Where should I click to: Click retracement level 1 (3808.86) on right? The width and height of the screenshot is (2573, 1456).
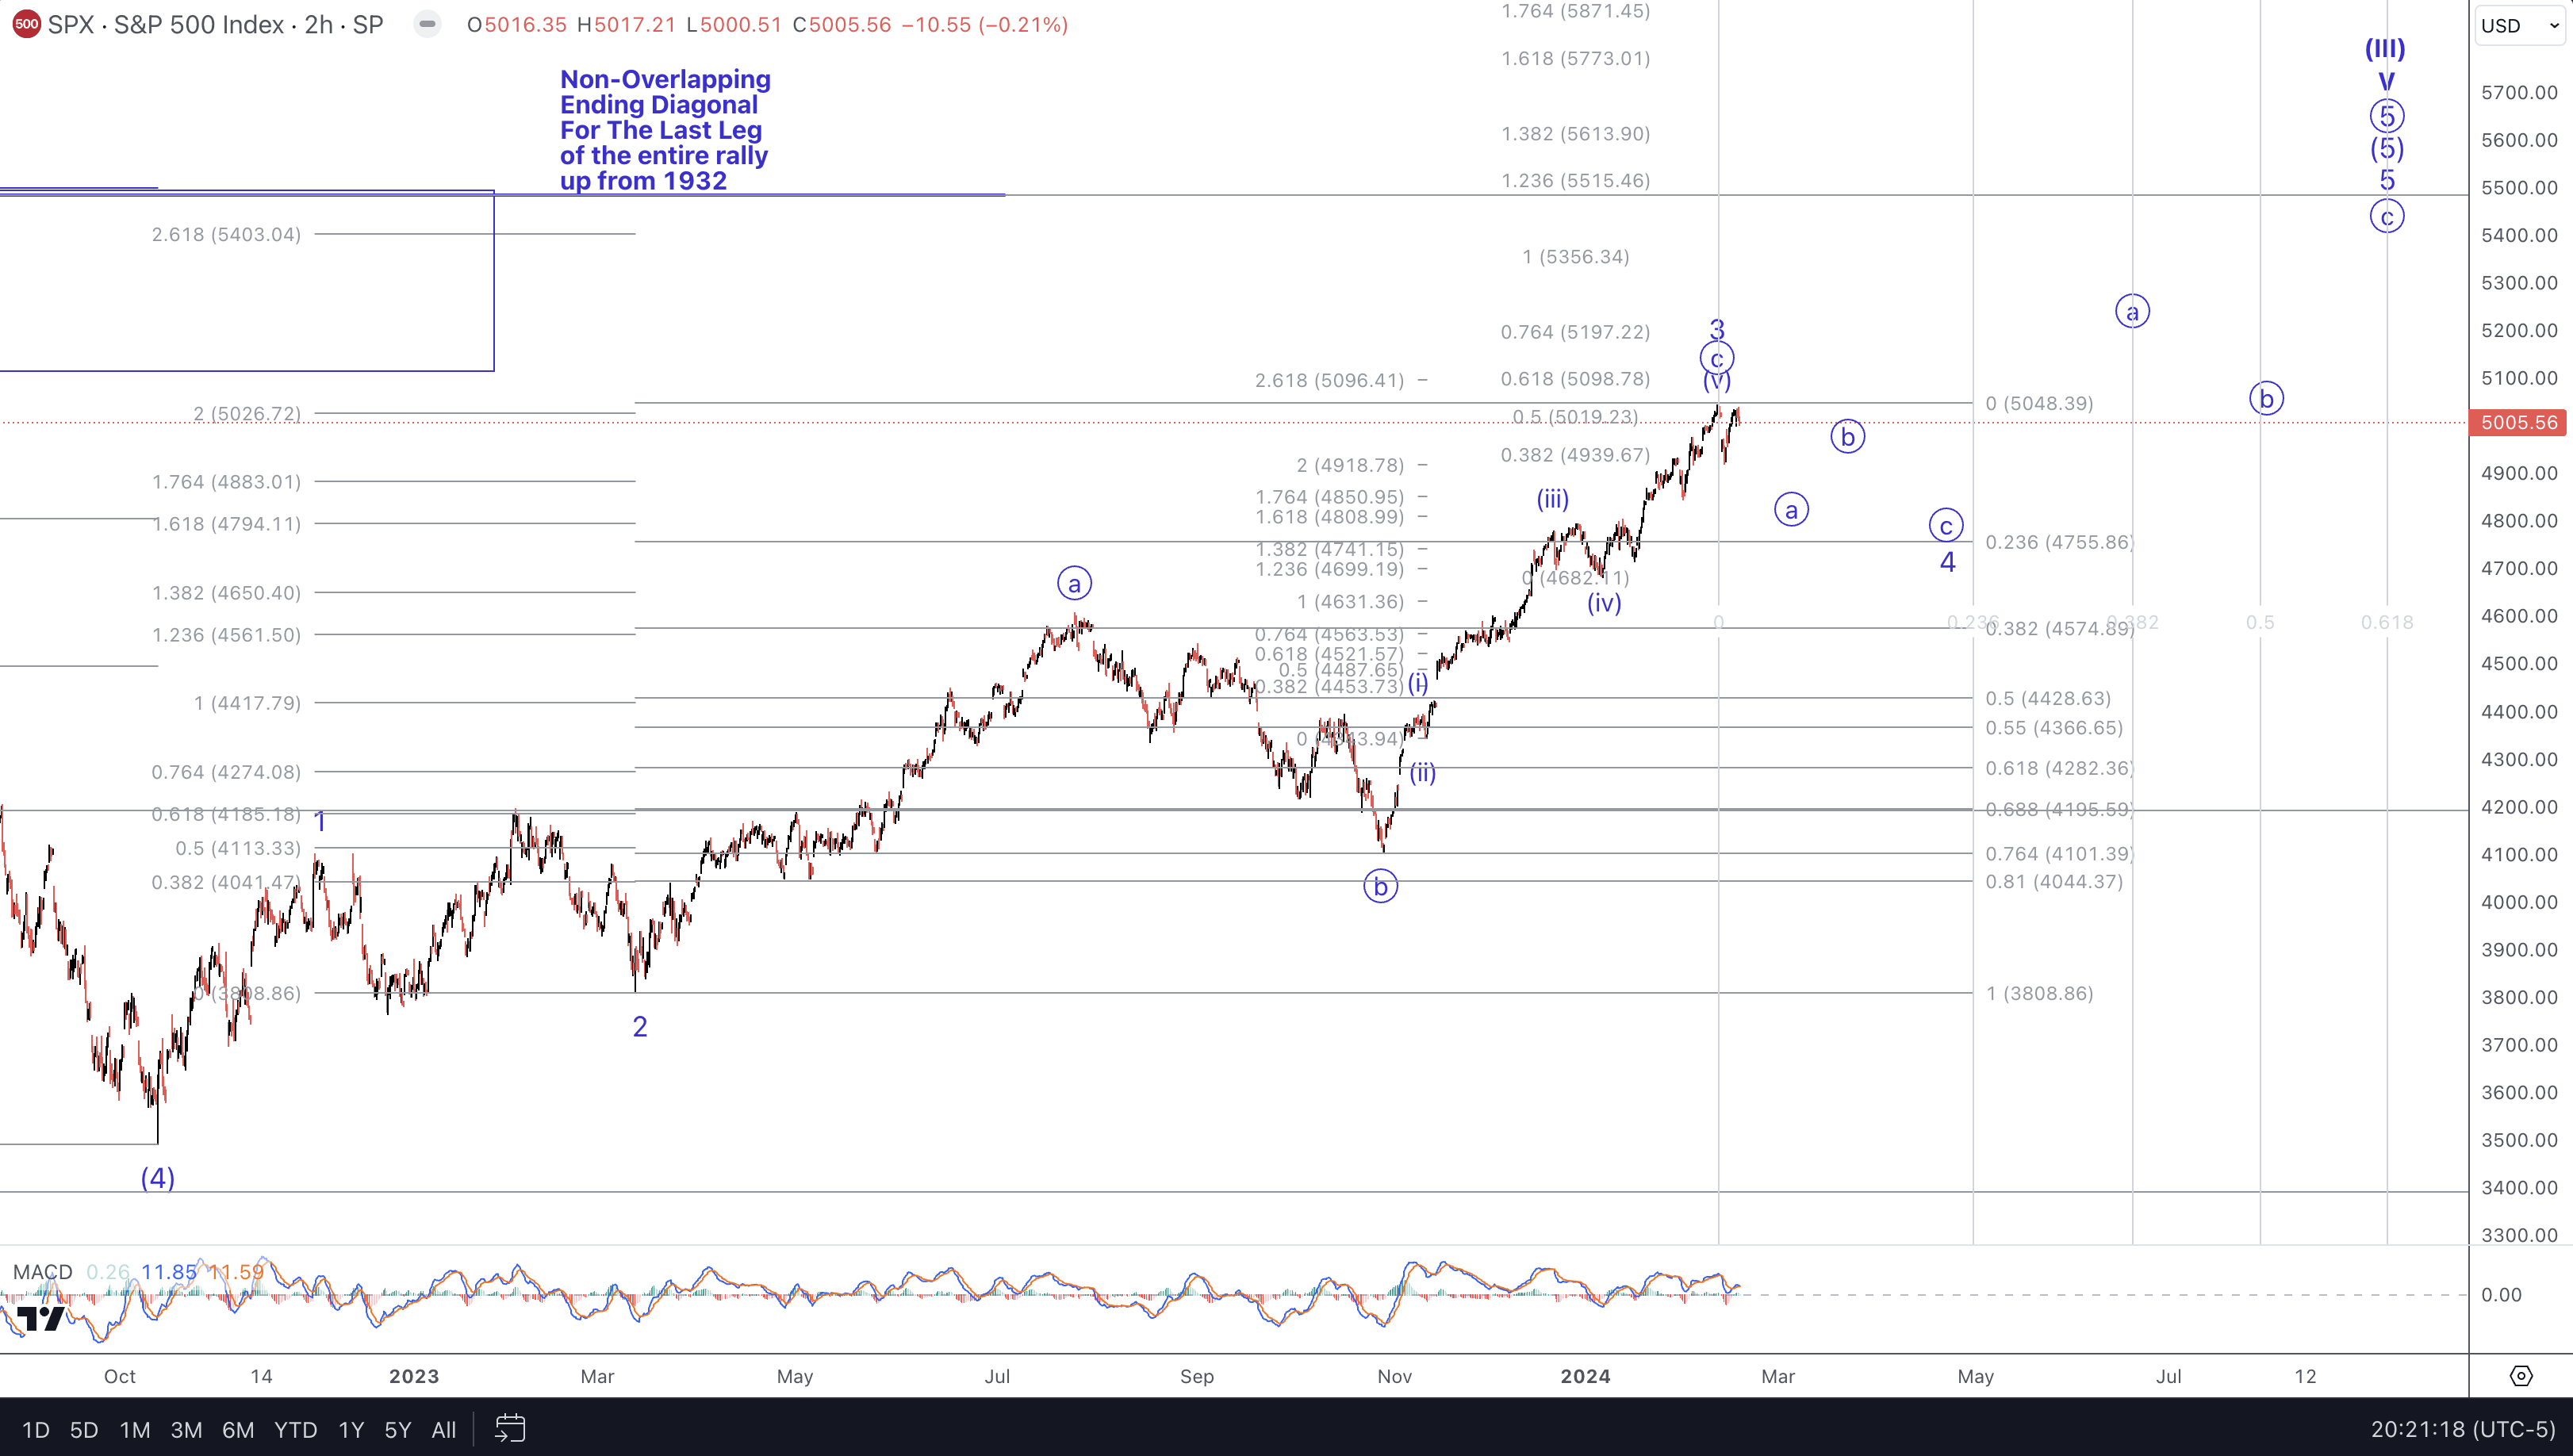pos(2039,993)
